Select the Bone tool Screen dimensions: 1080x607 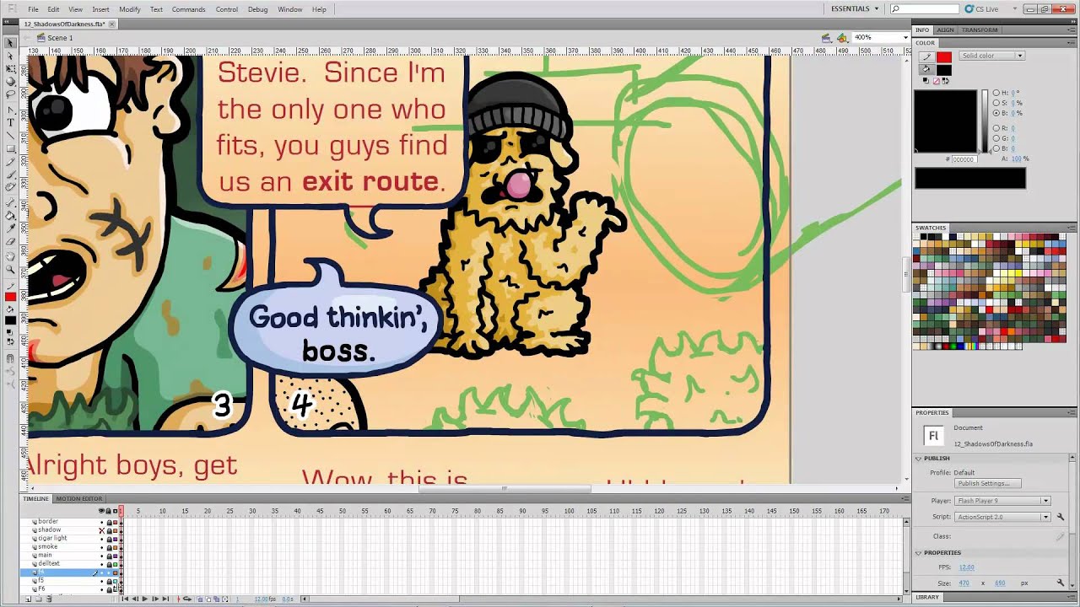(x=10, y=202)
